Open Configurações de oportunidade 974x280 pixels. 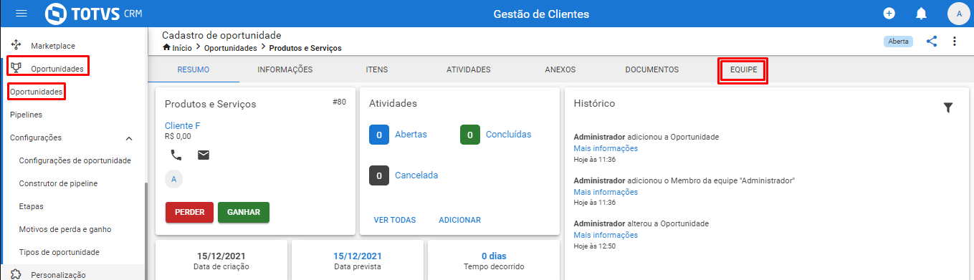click(x=75, y=160)
